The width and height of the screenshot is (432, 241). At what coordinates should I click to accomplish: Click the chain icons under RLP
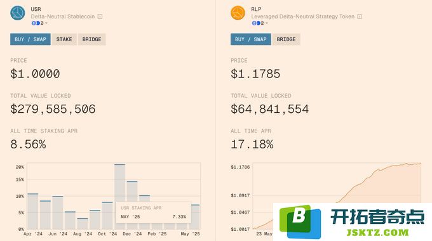(x=256, y=23)
